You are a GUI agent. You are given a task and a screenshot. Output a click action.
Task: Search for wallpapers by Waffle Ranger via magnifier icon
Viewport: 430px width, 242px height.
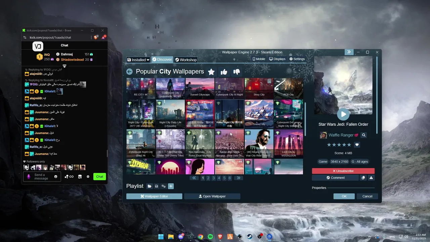pos(364,135)
